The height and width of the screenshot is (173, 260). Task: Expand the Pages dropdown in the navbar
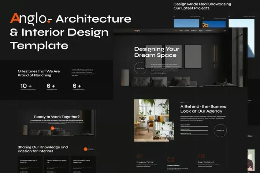[x=201, y=31]
